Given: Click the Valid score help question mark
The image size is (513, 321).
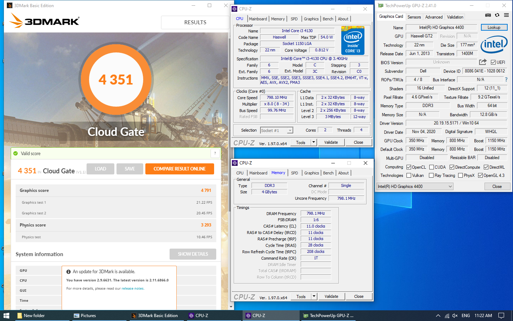Looking at the screenshot, I should tap(215, 153).
